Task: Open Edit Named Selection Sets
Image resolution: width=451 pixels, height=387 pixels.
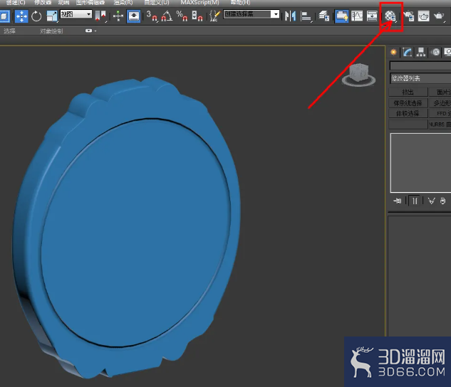Action: (x=214, y=16)
